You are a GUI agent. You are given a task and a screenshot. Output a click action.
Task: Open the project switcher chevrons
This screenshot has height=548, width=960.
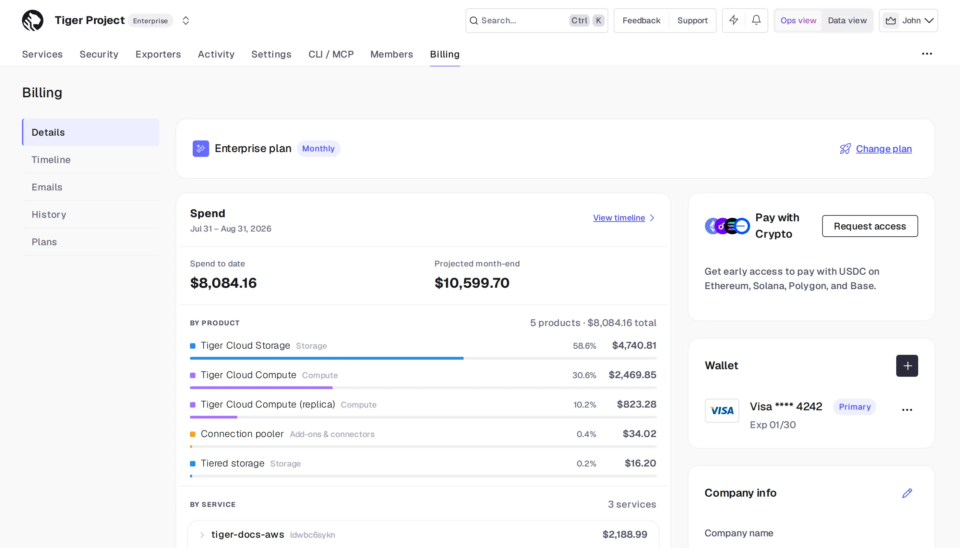click(186, 20)
